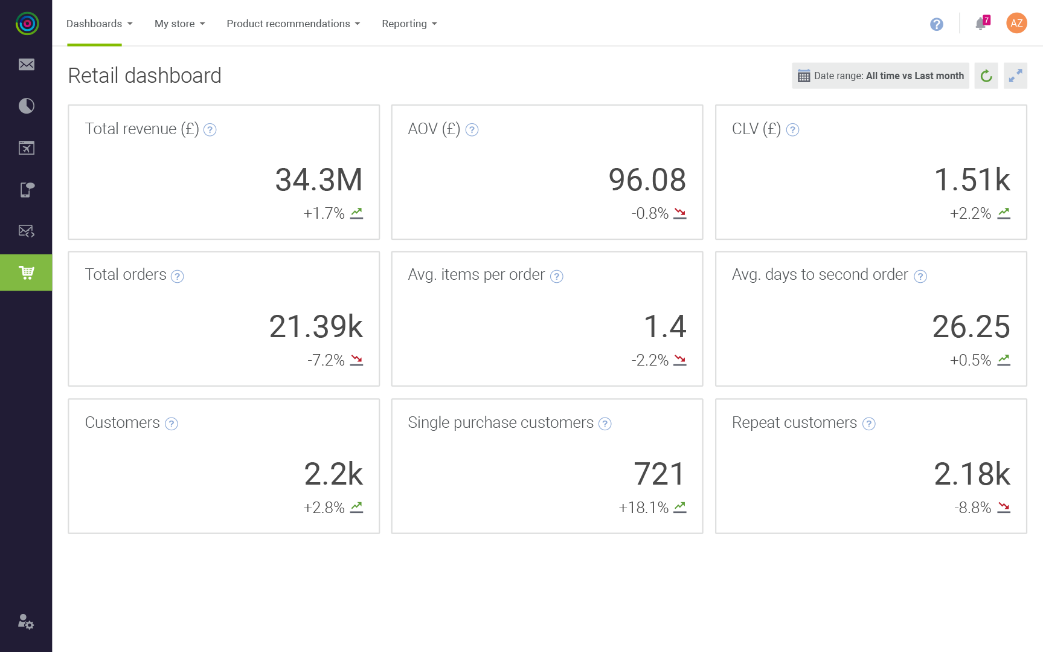The image size is (1043, 652).
Task: Open the notifications bell with 7 alerts
Action: (980, 24)
